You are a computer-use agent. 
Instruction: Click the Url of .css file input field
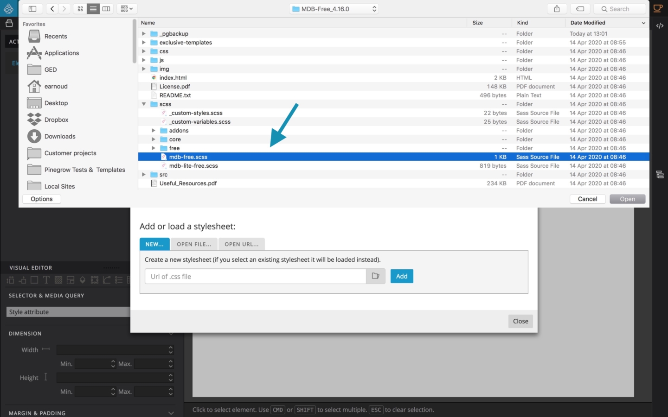[x=255, y=276]
